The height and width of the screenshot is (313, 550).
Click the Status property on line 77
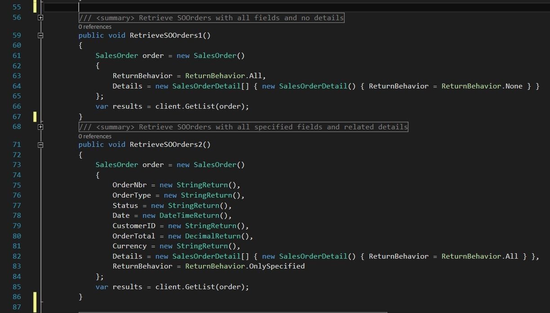click(125, 205)
